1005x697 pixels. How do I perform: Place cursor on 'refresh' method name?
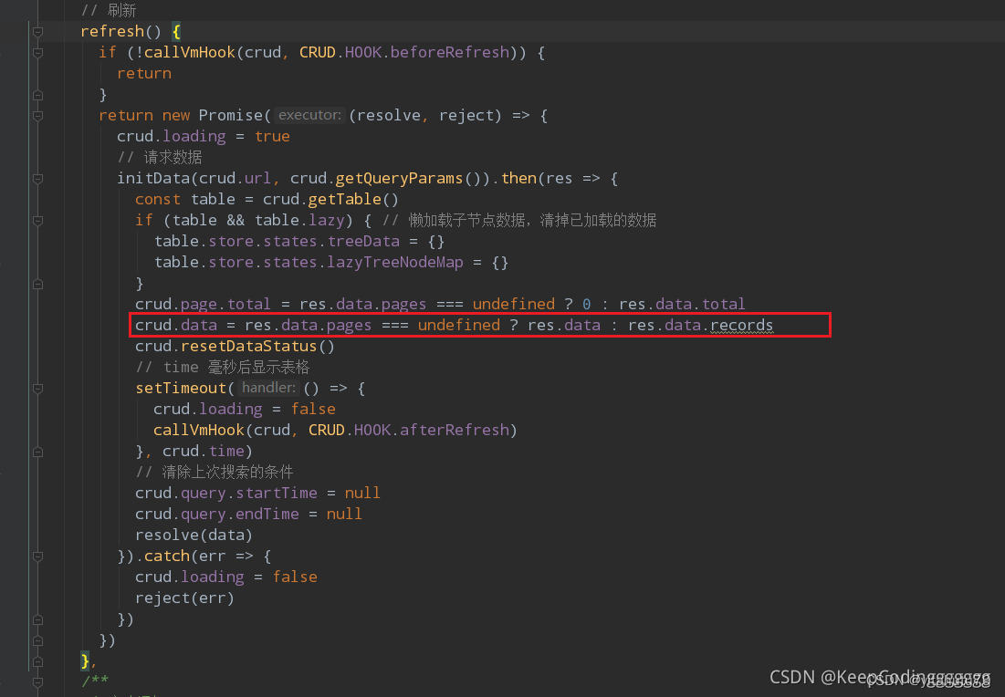pyautogui.click(x=112, y=31)
